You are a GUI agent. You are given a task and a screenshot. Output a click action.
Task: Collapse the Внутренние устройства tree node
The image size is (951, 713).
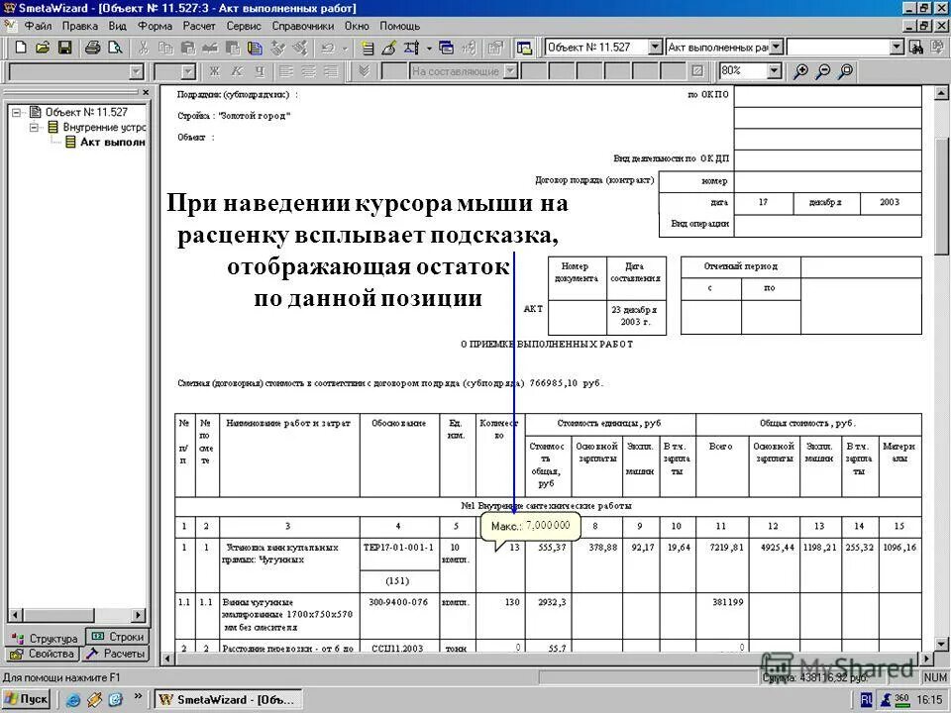[x=35, y=128]
